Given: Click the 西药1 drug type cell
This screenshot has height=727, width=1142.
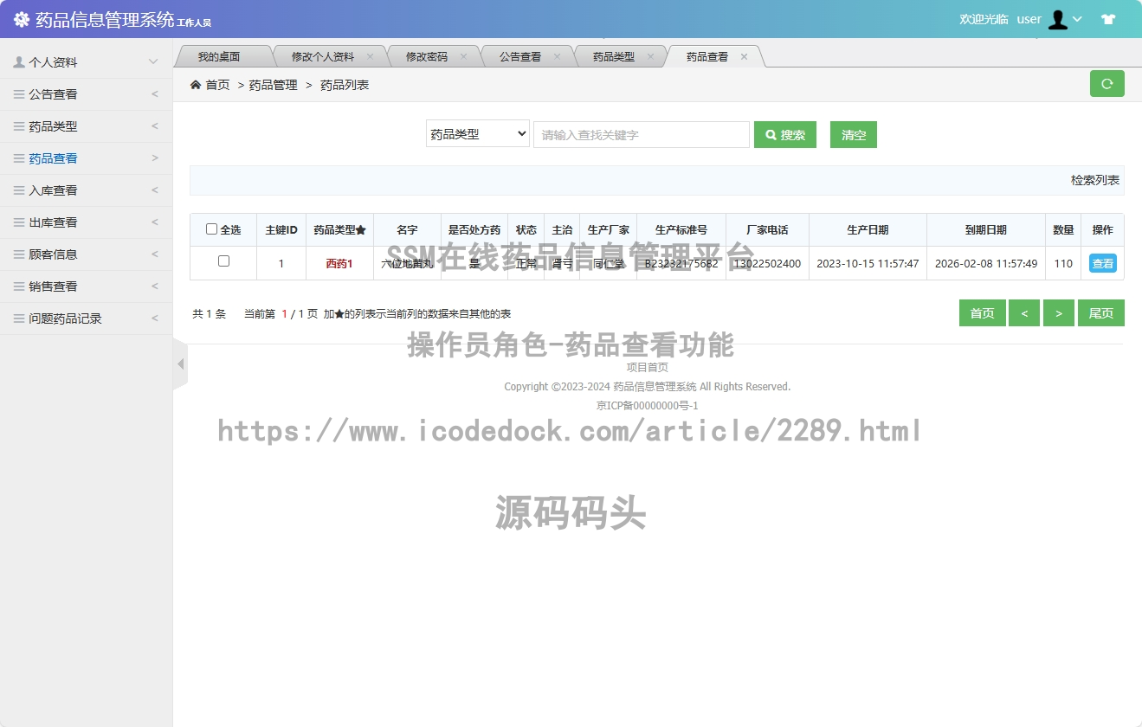Looking at the screenshot, I should (x=339, y=264).
